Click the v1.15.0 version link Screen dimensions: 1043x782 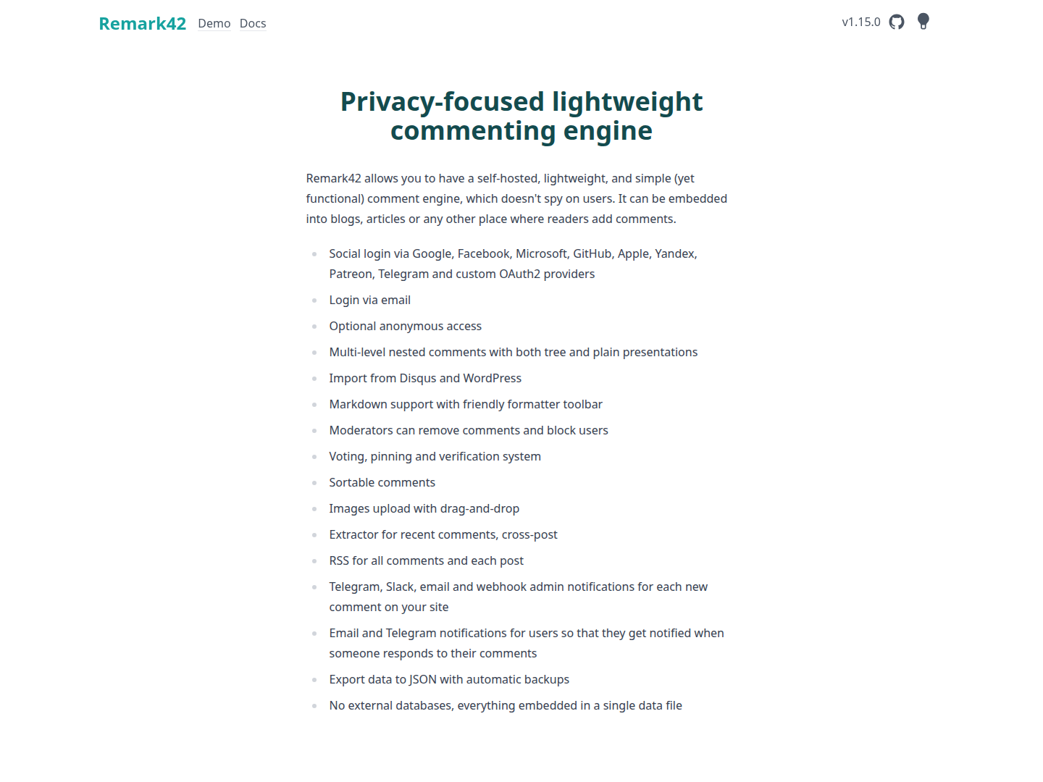tap(861, 22)
